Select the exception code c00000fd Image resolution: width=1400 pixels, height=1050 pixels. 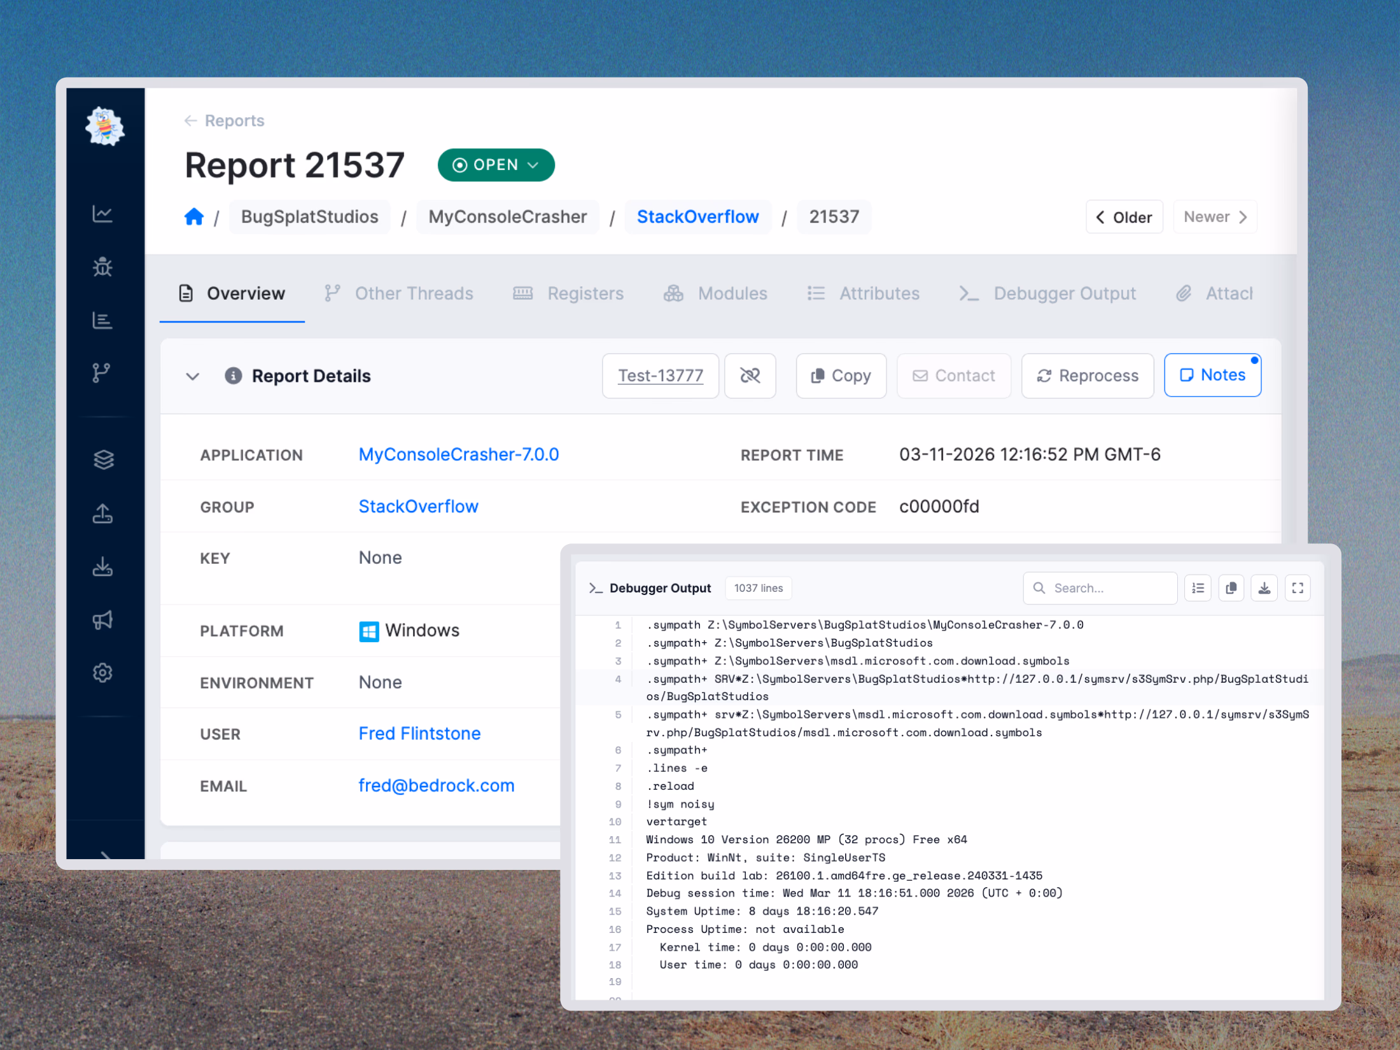pos(939,507)
